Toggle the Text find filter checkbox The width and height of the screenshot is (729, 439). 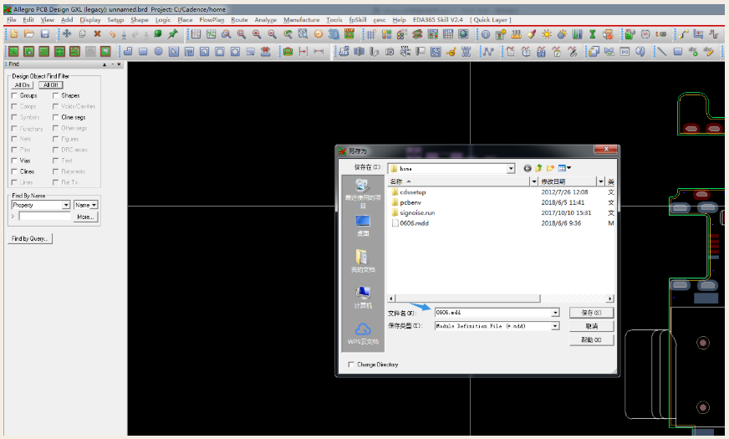coord(56,161)
